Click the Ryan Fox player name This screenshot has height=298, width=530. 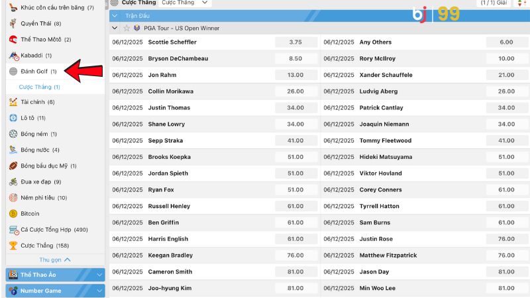click(161, 190)
